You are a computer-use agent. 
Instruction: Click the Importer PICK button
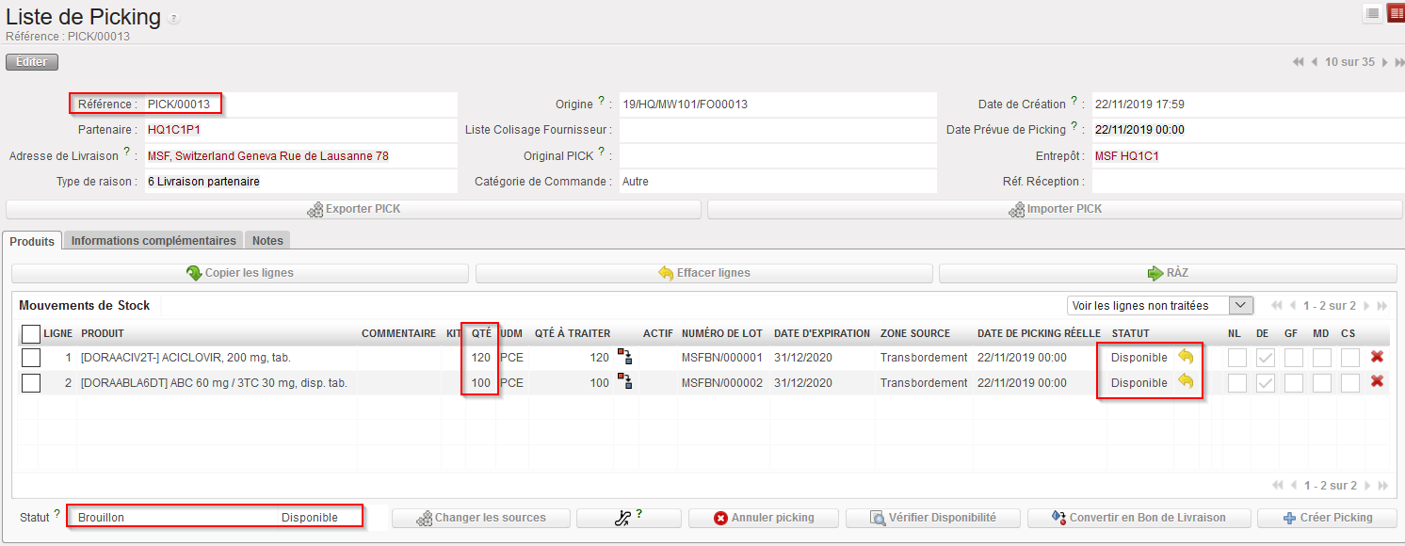coord(1055,209)
